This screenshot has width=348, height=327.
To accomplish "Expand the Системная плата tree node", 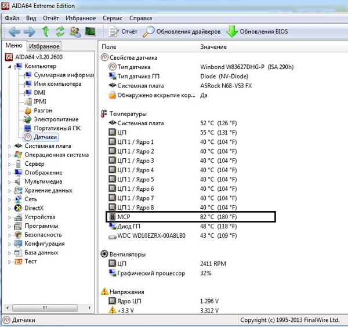I will click(9, 147).
